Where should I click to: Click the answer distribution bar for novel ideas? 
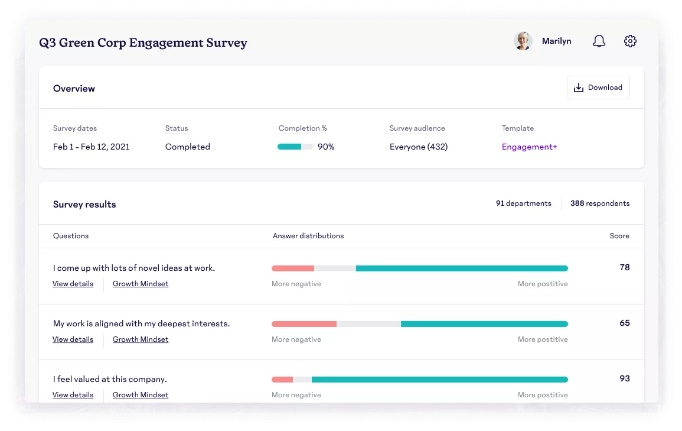pos(420,268)
